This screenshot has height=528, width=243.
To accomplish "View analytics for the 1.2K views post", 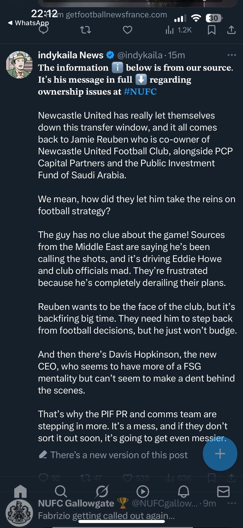I will pos(178,30).
